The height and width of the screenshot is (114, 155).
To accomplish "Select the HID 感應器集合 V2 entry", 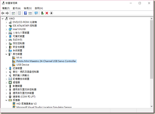I will [26, 104].
